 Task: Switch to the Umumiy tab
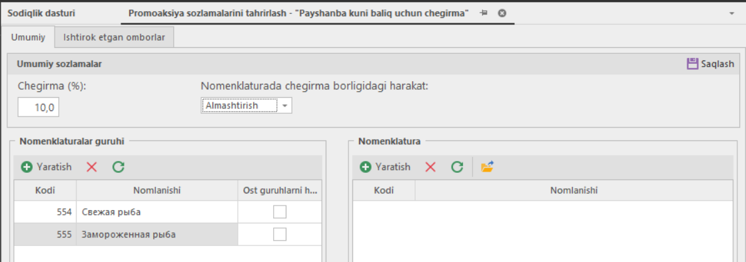pos(28,37)
